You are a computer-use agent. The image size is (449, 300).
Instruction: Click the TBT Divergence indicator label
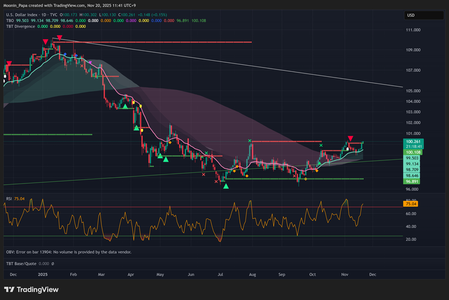(22, 26)
